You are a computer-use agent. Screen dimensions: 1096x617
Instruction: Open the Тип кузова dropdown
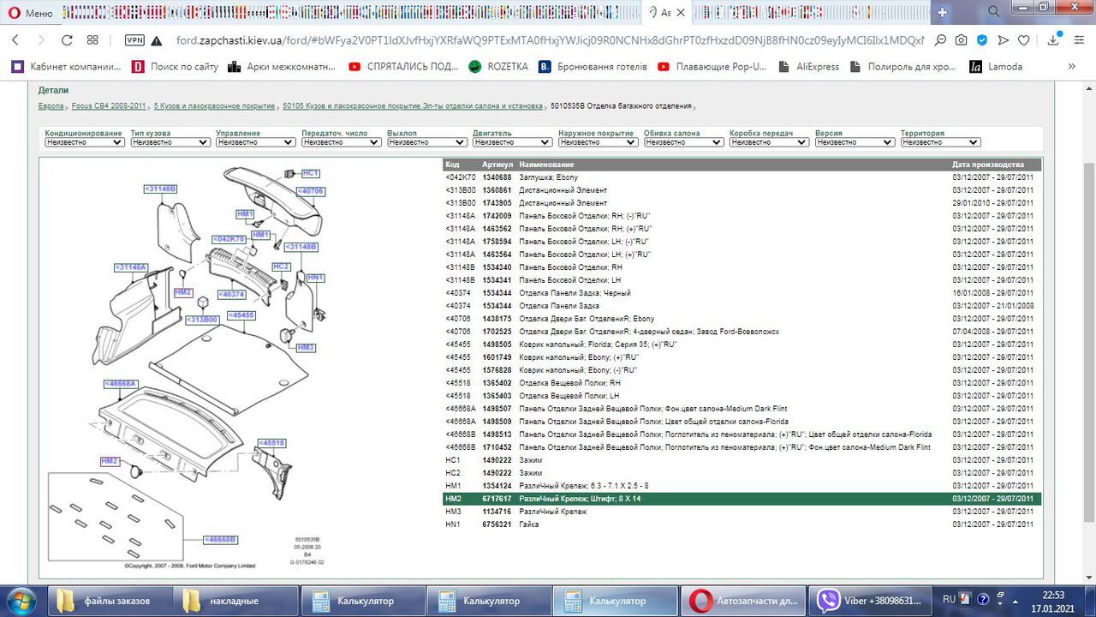tap(170, 142)
